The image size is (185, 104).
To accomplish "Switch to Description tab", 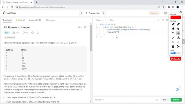I will 8,20.
